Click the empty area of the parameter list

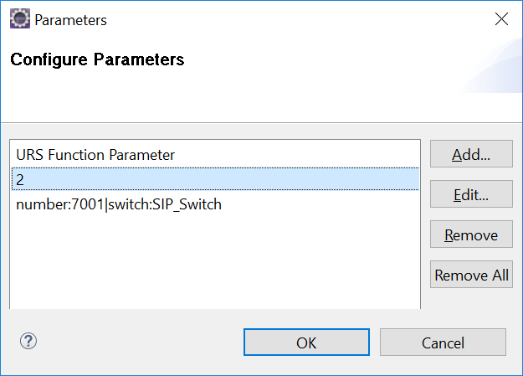(215, 264)
